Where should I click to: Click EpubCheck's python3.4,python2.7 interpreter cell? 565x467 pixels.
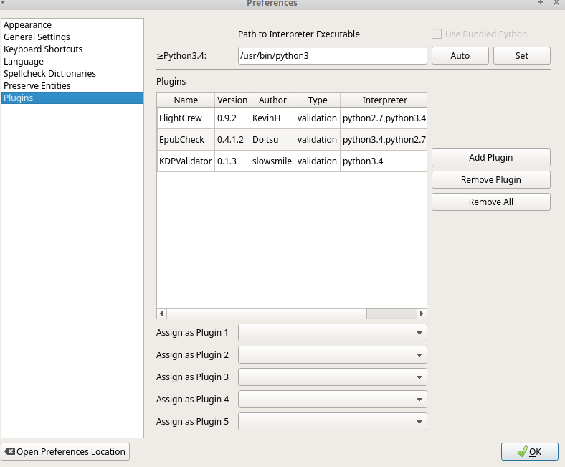(x=384, y=140)
